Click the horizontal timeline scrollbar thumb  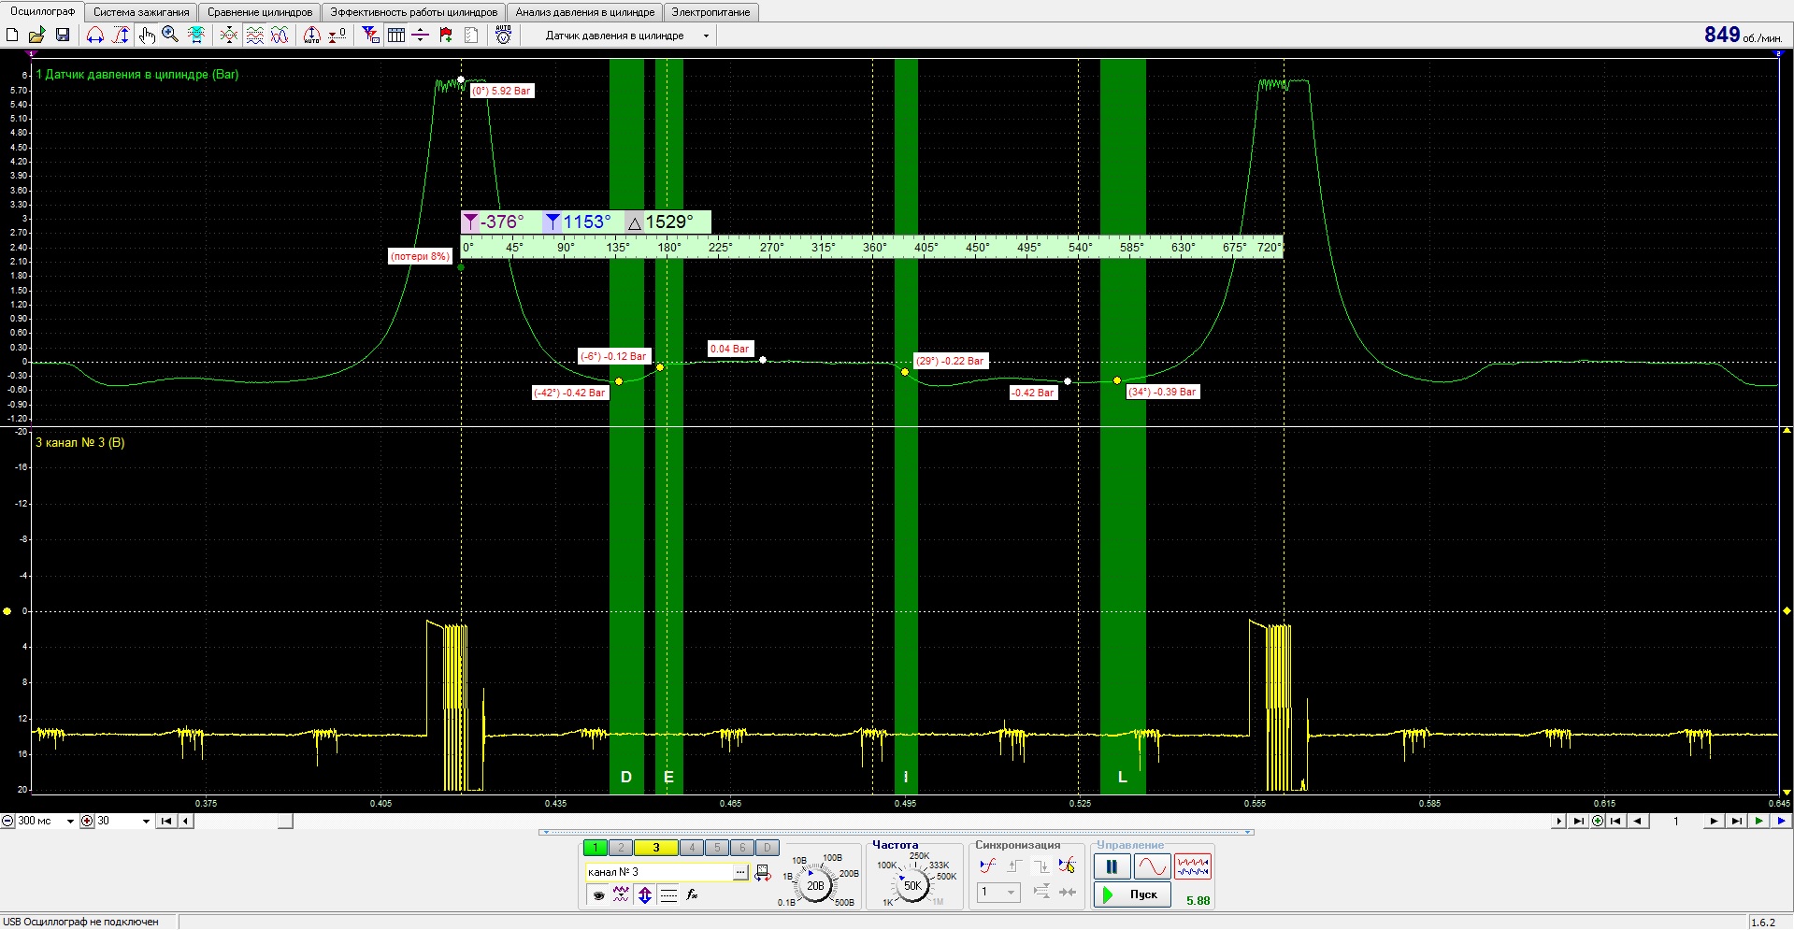[285, 822]
